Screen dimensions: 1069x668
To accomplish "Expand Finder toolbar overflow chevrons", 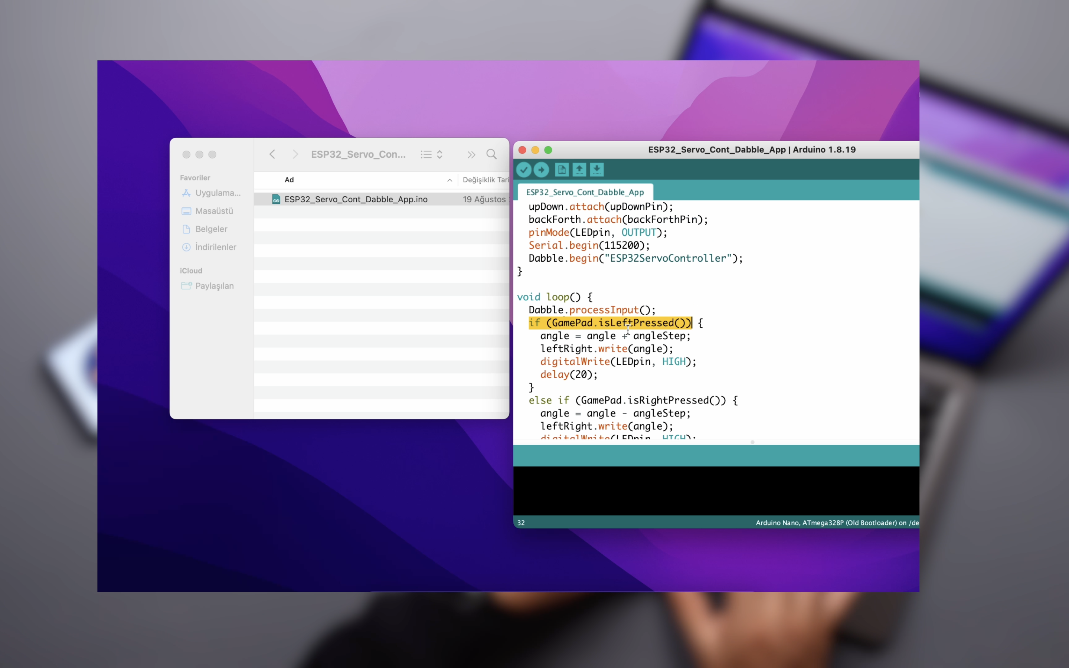I will pyautogui.click(x=471, y=154).
